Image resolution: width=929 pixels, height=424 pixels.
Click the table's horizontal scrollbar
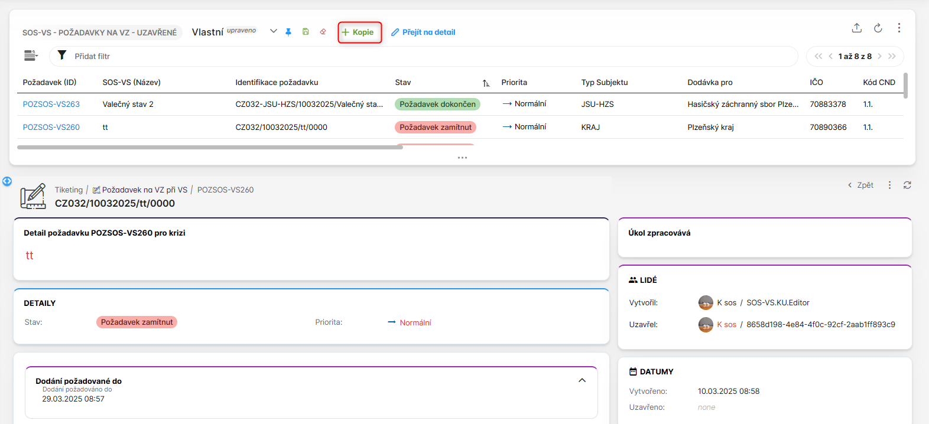click(210, 147)
